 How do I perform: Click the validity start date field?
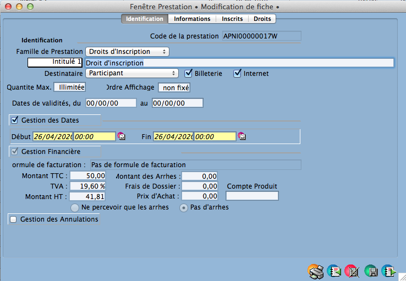tap(111, 103)
